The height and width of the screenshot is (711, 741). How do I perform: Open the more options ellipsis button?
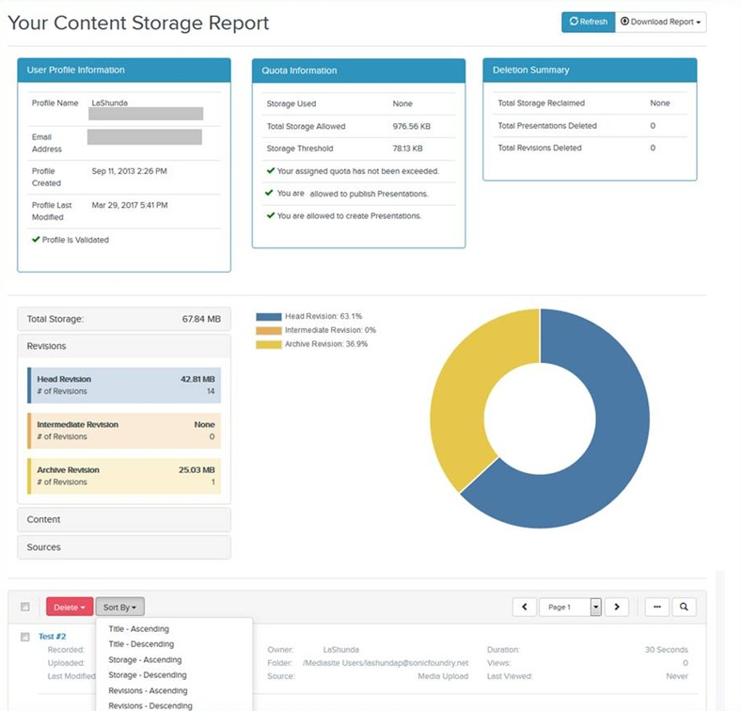point(656,608)
